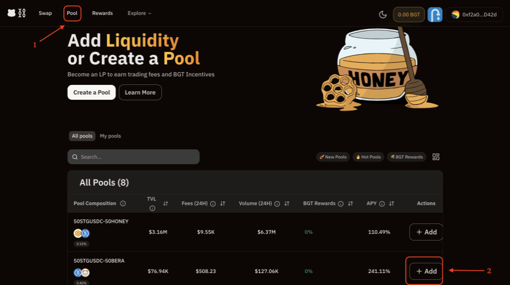
Task: Switch to the grid view layout icon
Action: coord(436,157)
